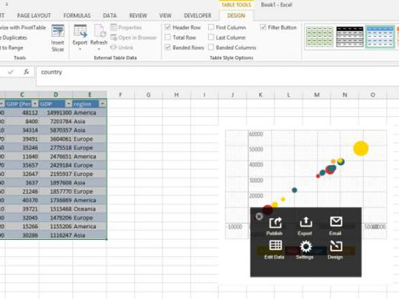Viewport: 399px width, 299px height.
Task: Open Edit Data grid icon
Action: pyautogui.click(x=275, y=245)
